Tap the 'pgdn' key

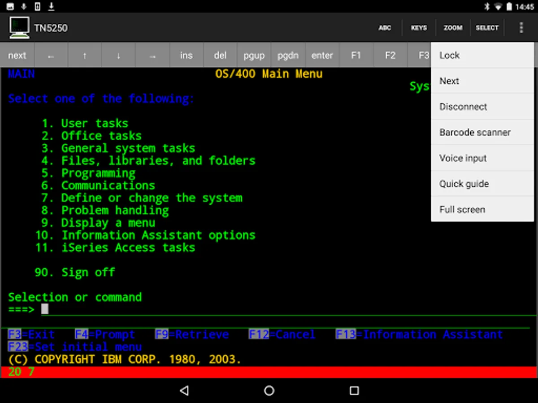tap(288, 56)
